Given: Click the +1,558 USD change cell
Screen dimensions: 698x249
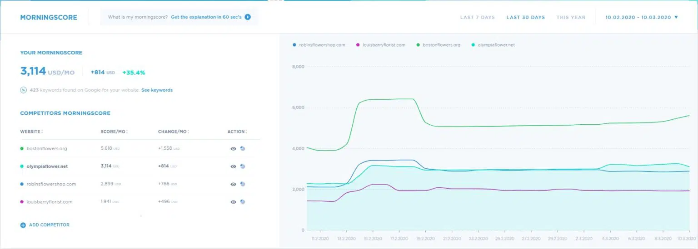Looking at the screenshot, I should pos(169,148).
